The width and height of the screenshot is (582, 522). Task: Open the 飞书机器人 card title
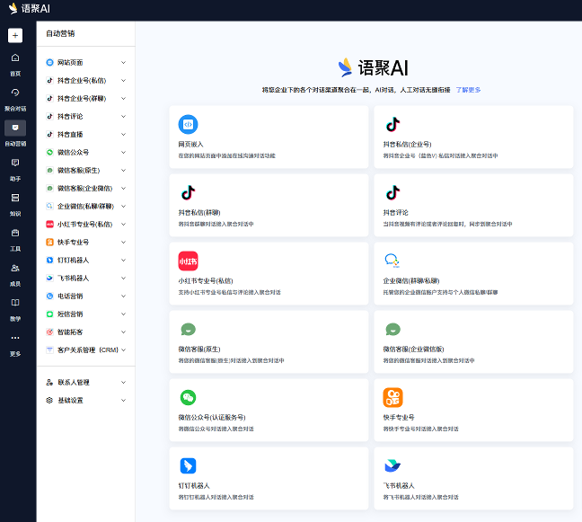399,486
